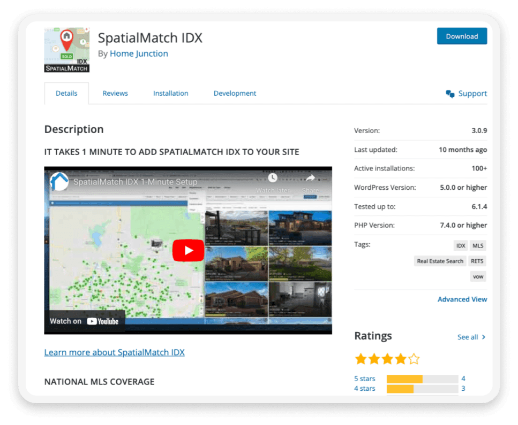Click the star rating icons

point(387,359)
